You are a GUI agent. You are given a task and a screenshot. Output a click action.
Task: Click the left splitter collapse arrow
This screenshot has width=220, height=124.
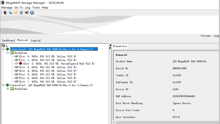pyautogui.click(x=110, y=45)
